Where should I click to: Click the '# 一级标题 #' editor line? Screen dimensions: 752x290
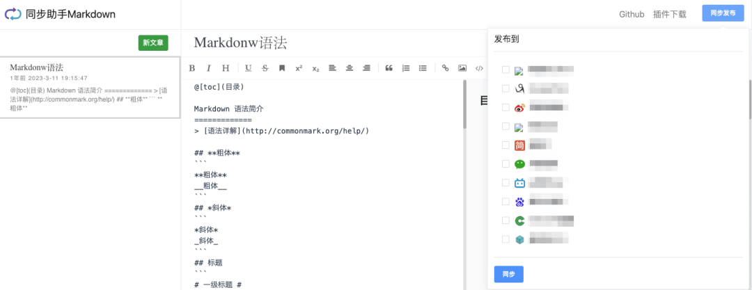pyautogui.click(x=218, y=284)
